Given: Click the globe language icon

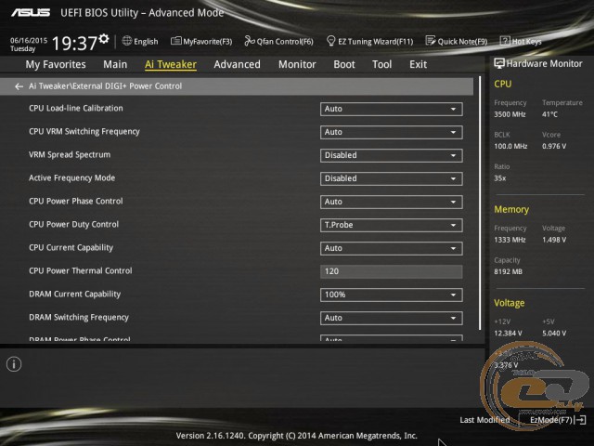Looking at the screenshot, I should [x=127, y=41].
